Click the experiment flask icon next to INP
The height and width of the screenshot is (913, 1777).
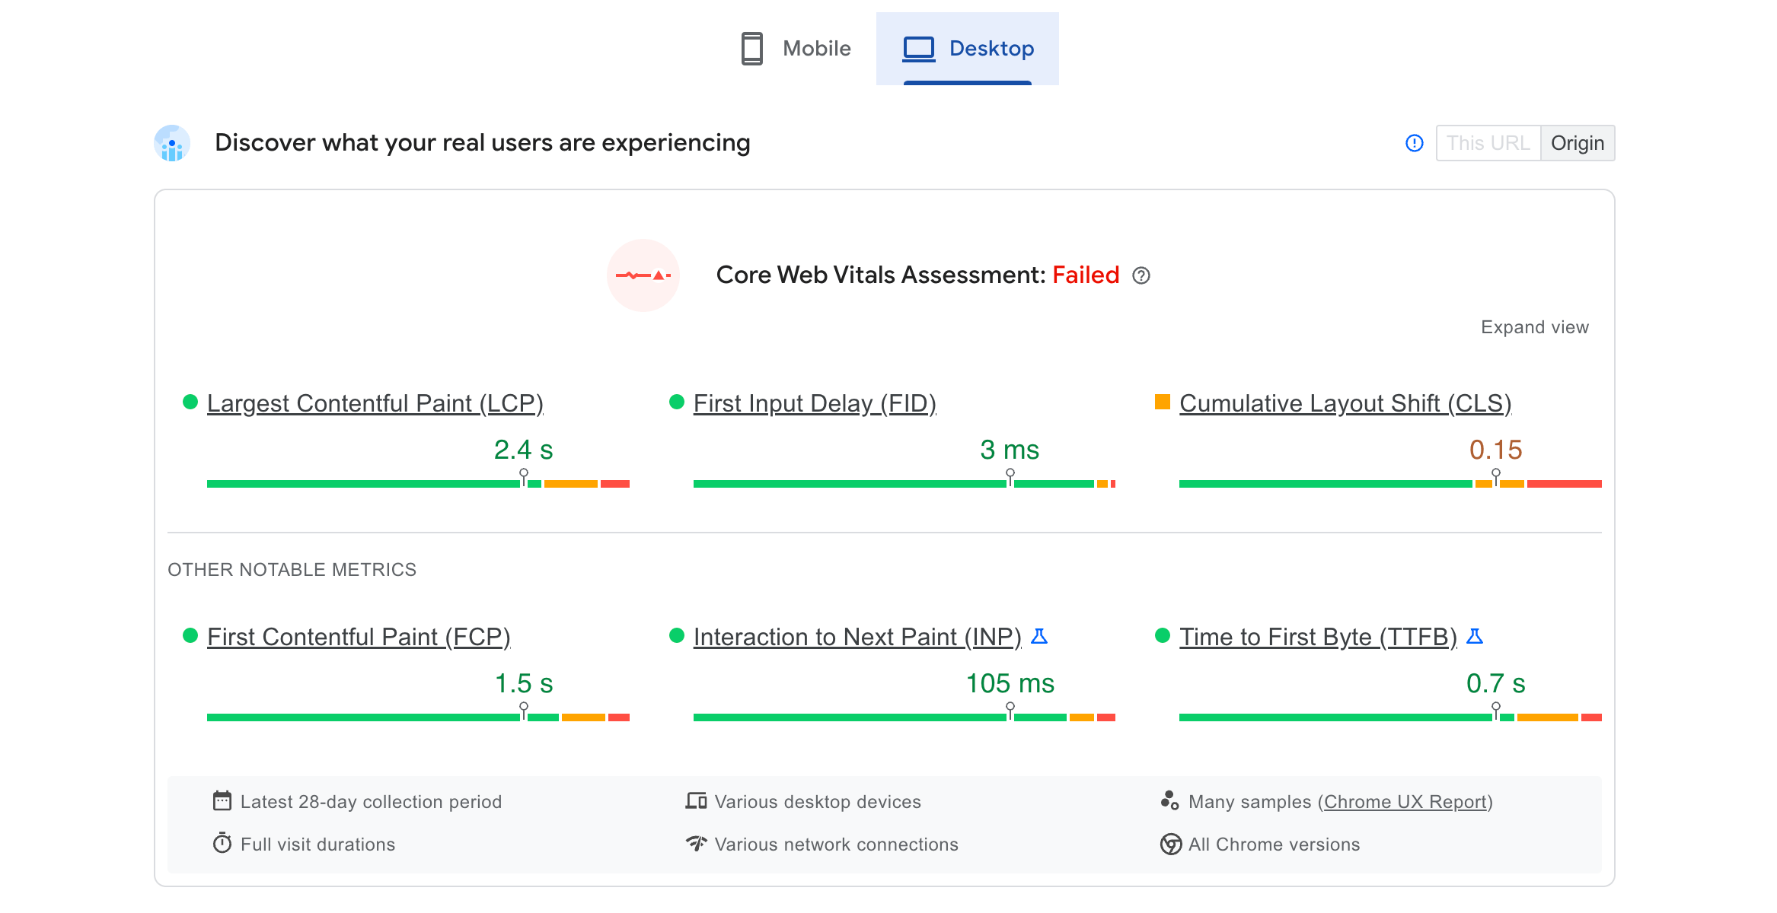coord(1039,636)
